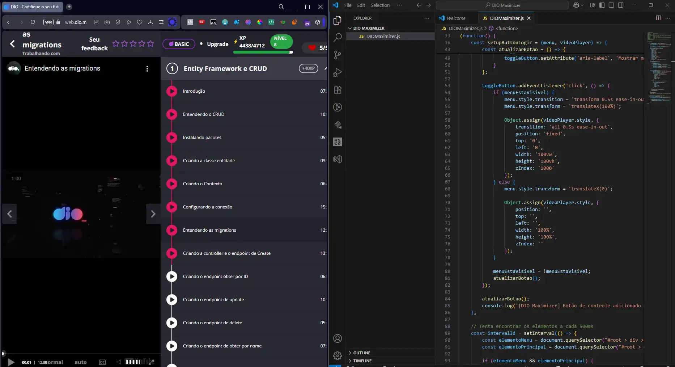Open a new browser tab
This screenshot has height=367, width=675.
coord(69,7)
